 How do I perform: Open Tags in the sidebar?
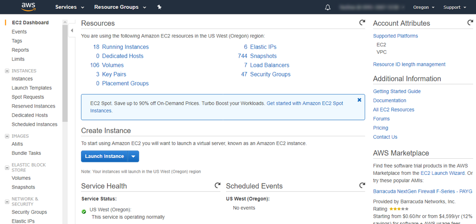(17, 40)
